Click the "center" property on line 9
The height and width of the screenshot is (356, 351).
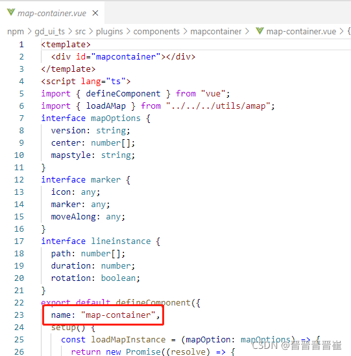point(66,143)
